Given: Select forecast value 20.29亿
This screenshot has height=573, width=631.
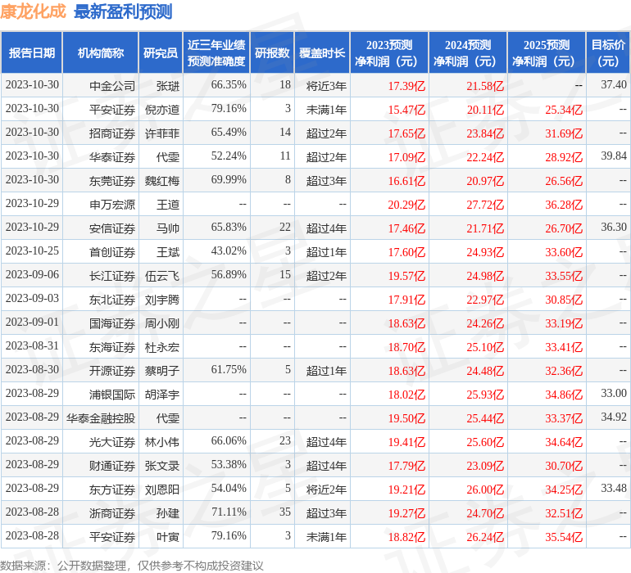Looking at the screenshot, I should (x=406, y=205).
